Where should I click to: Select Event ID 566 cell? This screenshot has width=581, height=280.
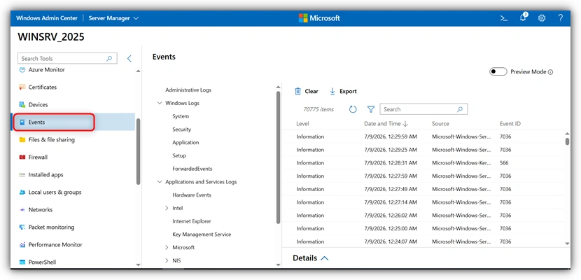(x=504, y=163)
